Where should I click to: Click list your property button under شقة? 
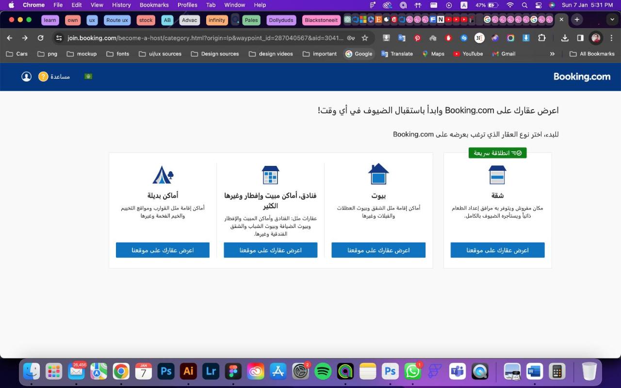497,250
